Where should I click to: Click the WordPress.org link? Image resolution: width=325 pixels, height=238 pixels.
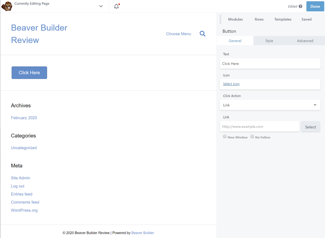click(x=24, y=210)
